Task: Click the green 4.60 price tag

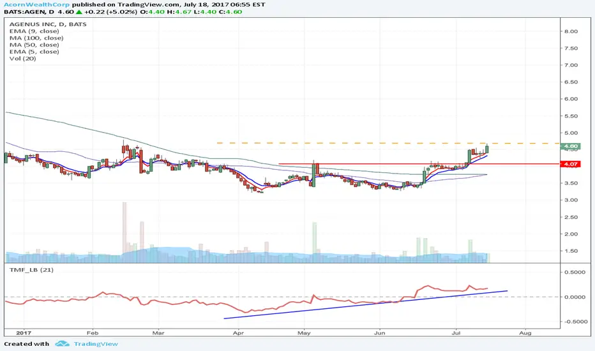Action: (570, 147)
